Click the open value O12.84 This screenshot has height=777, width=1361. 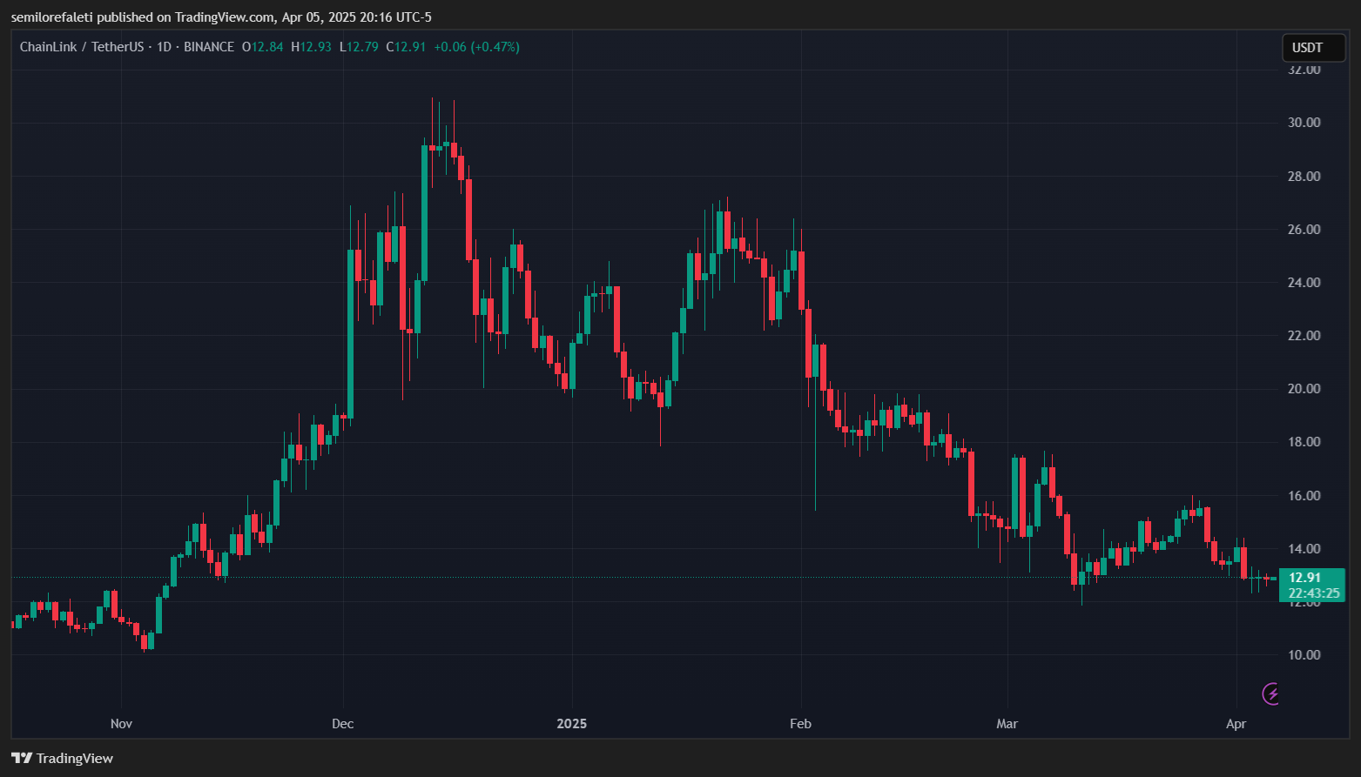point(263,47)
